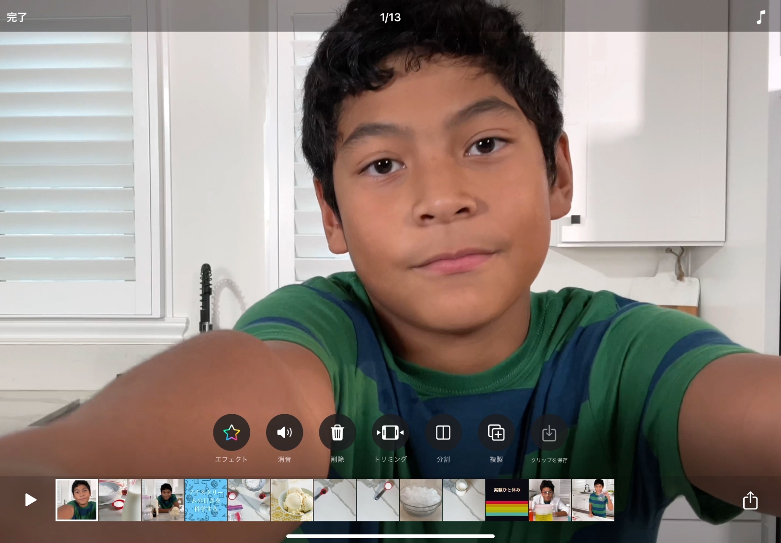Select the blue アイスクリーム title card clip
Image resolution: width=781 pixels, height=543 pixels.
[x=206, y=500]
